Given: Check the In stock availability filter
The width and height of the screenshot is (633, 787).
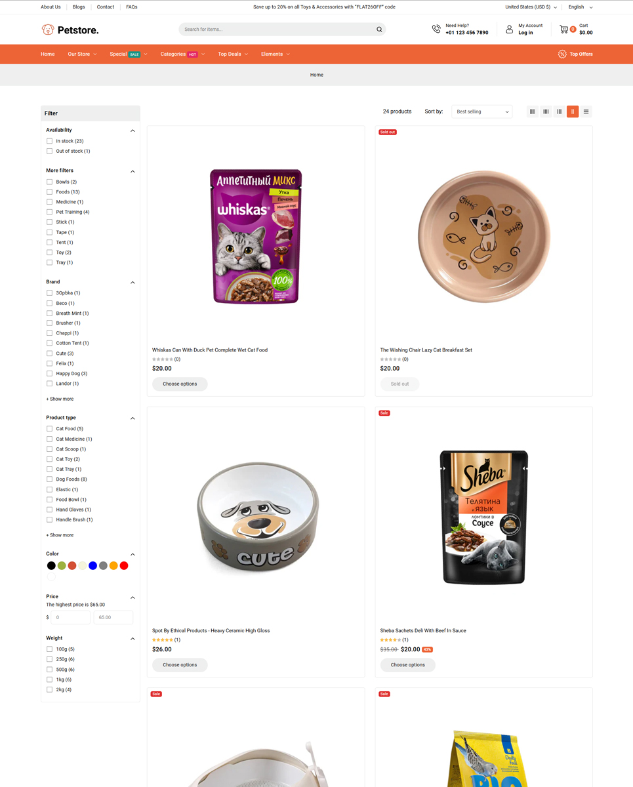Looking at the screenshot, I should tap(49, 141).
